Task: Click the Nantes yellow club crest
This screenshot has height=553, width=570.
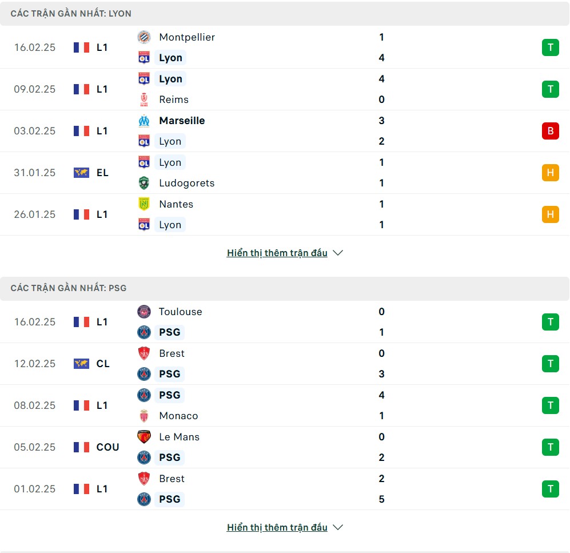Action: [144, 204]
